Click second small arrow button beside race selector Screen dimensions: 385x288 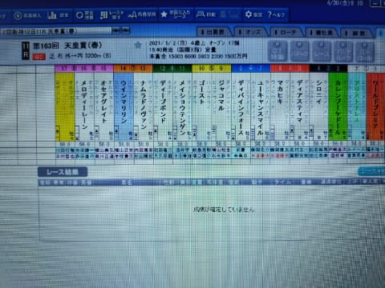[x=125, y=30]
